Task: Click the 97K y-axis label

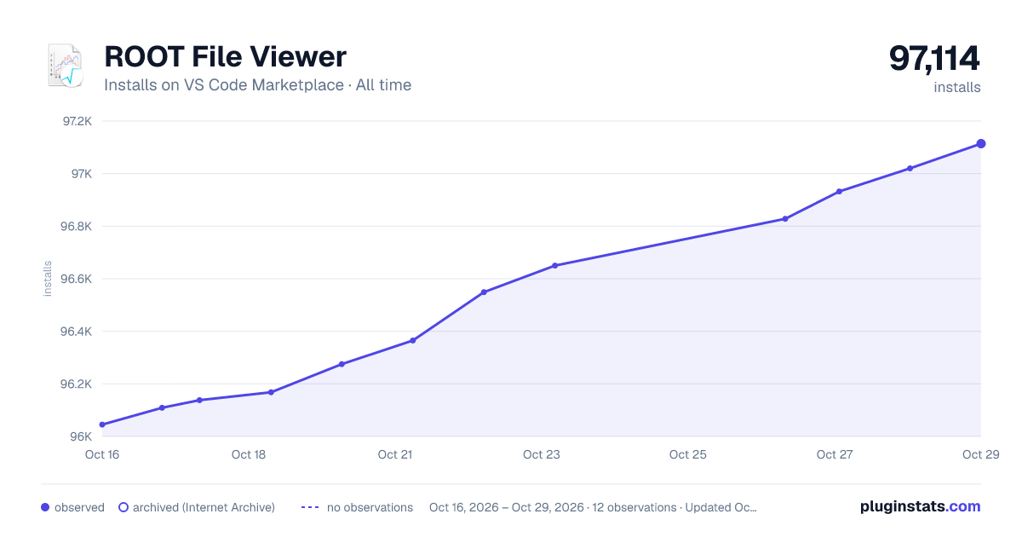Action: (x=82, y=174)
